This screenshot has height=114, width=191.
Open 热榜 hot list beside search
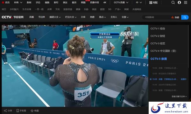[x=175, y=17]
